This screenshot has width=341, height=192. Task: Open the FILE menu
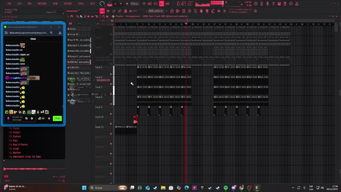point(9,4)
